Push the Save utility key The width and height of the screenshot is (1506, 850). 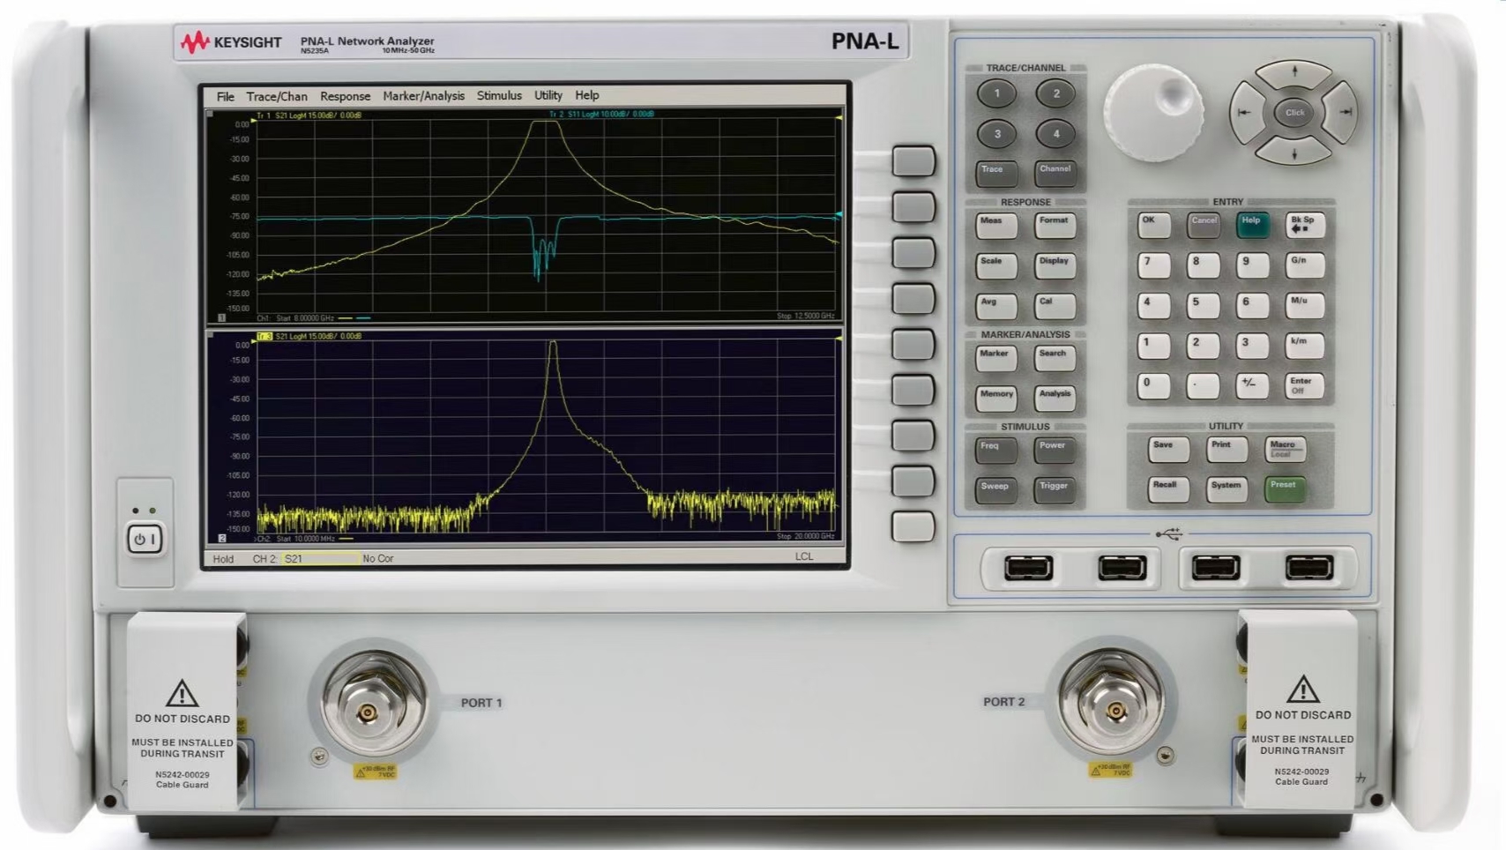click(1168, 450)
